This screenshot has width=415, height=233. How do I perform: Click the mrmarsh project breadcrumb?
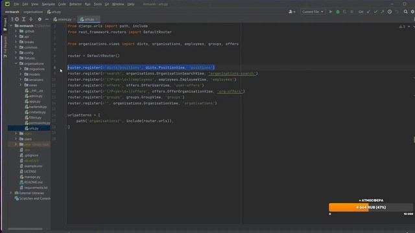click(x=12, y=12)
